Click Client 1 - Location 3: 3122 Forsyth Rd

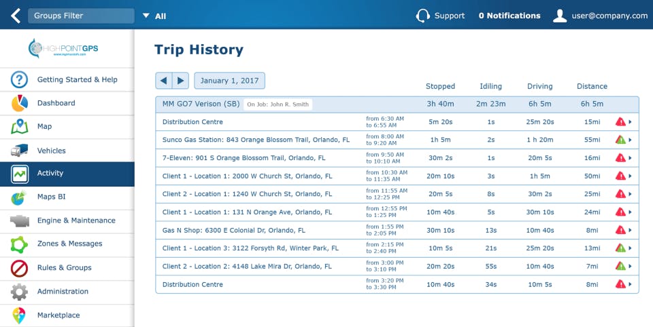pos(250,248)
